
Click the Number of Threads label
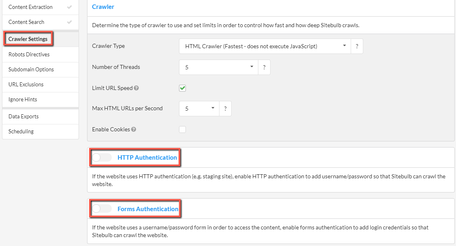coord(116,67)
